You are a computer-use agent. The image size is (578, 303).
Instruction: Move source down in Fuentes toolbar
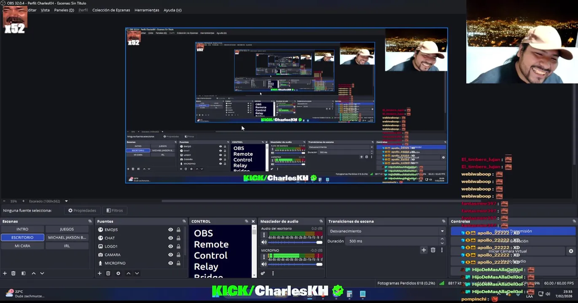[x=137, y=274]
